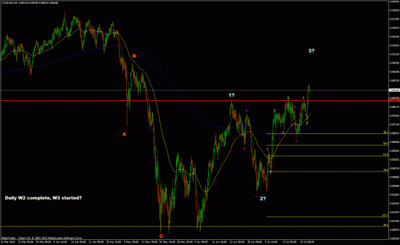
Task: Click the '5 Jul 16:00' time axis label
Action: tap(271, 242)
